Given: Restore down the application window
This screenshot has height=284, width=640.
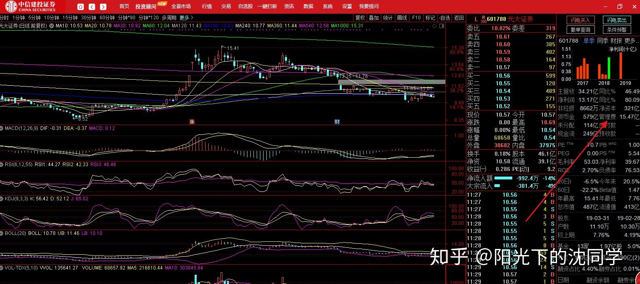Looking at the screenshot, I should 620,6.
